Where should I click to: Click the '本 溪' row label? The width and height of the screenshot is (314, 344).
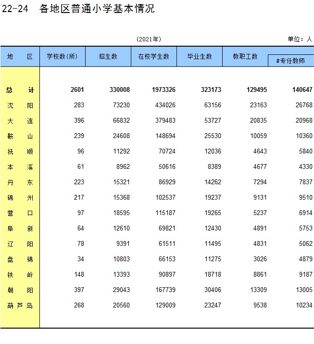click(x=20, y=167)
